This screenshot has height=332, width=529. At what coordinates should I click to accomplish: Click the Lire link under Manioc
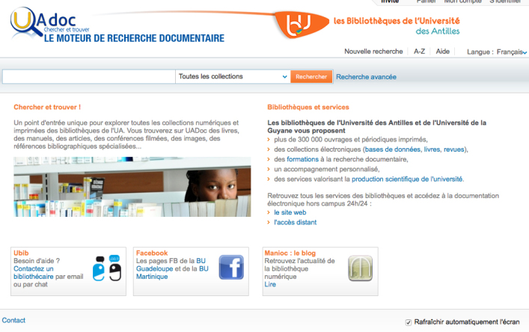pos(270,284)
